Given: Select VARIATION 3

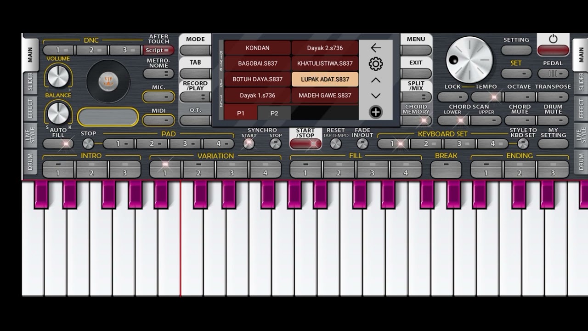Looking at the screenshot, I should click(232, 169).
